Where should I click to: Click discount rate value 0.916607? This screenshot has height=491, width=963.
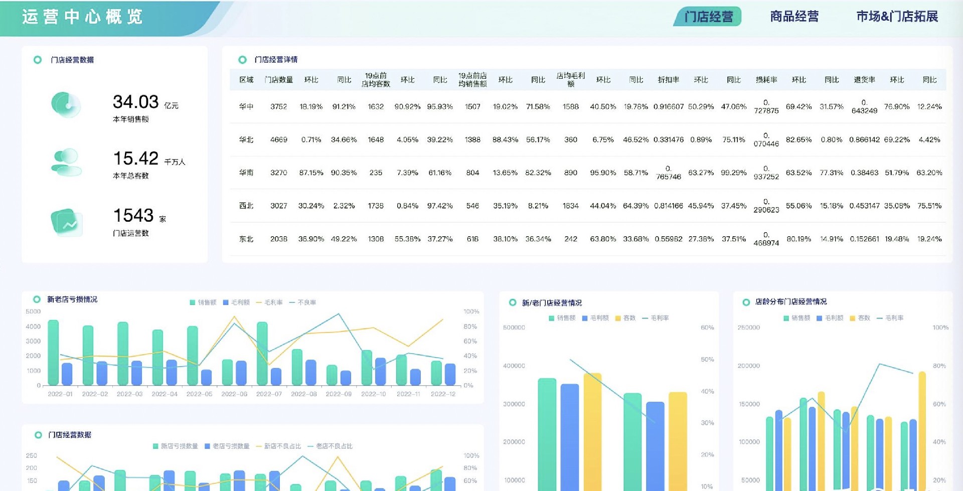coord(669,107)
